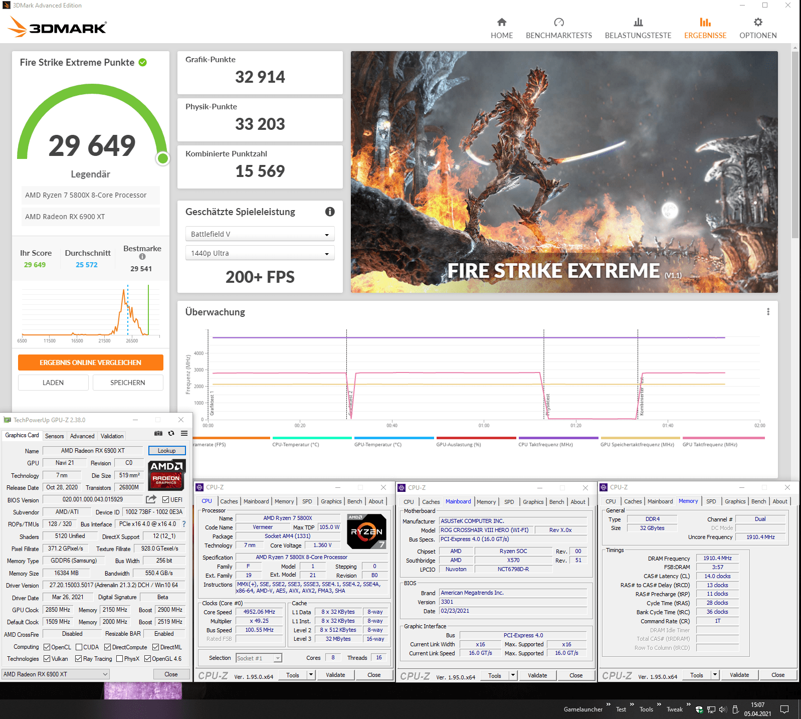Open SPD tab in CPU-Z Mainboard window

pyautogui.click(x=509, y=502)
